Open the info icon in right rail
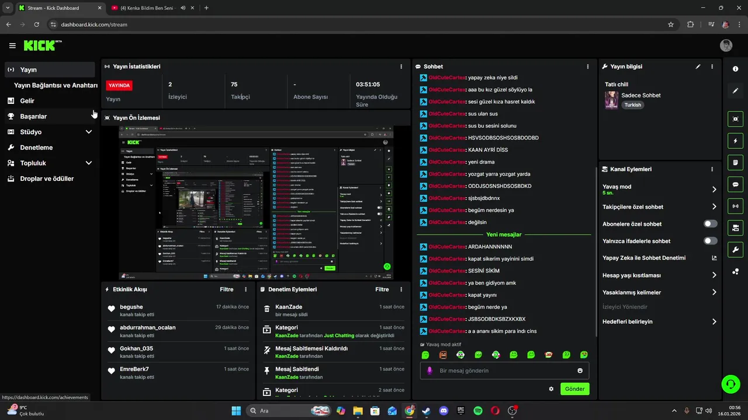This screenshot has width=748, height=420. [x=735, y=69]
